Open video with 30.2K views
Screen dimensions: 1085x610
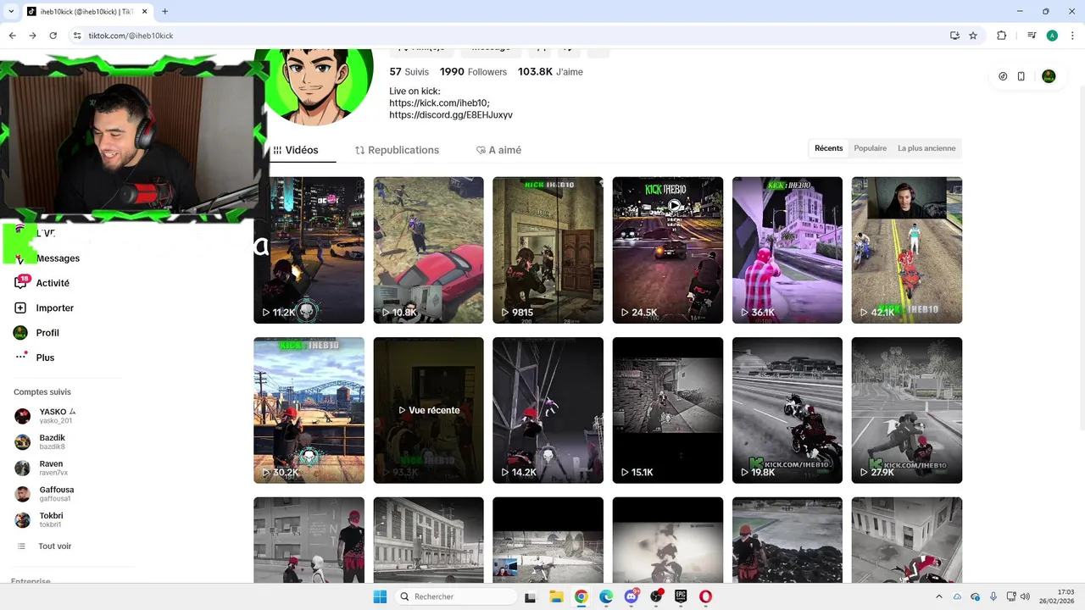tap(309, 410)
